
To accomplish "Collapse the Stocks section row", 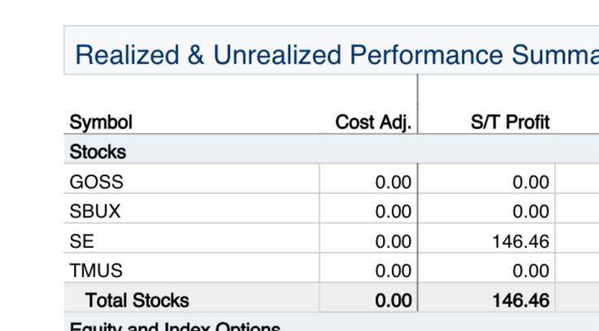I will [x=98, y=152].
